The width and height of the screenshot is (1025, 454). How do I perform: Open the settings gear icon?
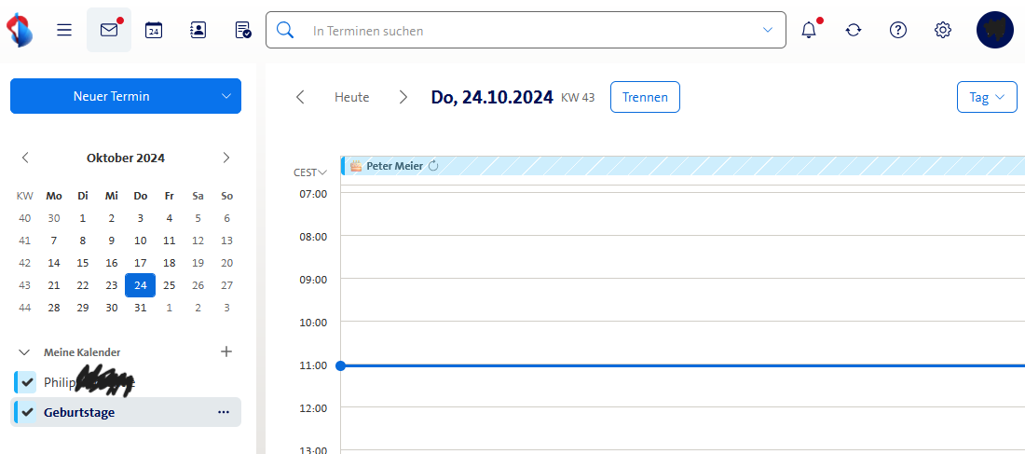pos(943,30)
